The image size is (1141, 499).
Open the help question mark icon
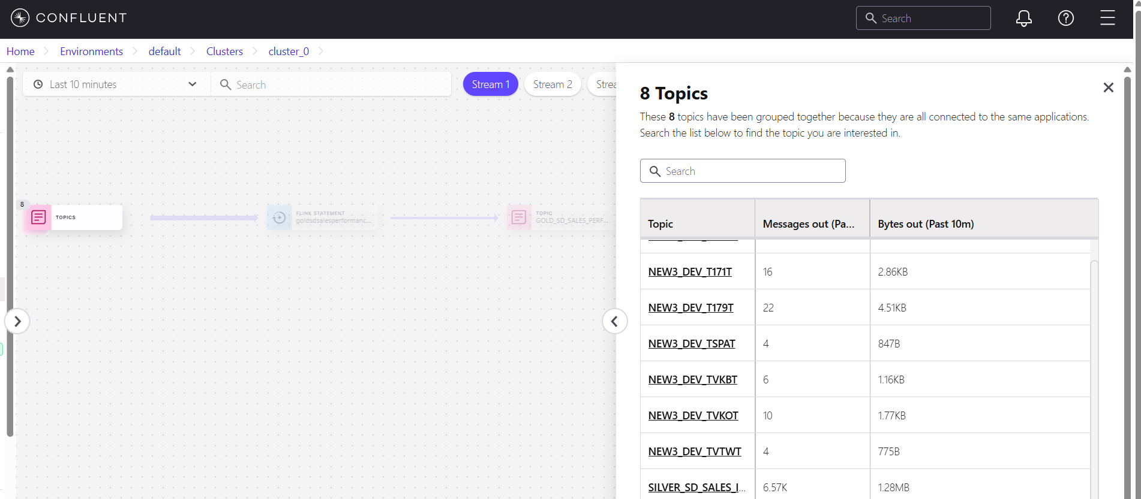pos(1065,19)
